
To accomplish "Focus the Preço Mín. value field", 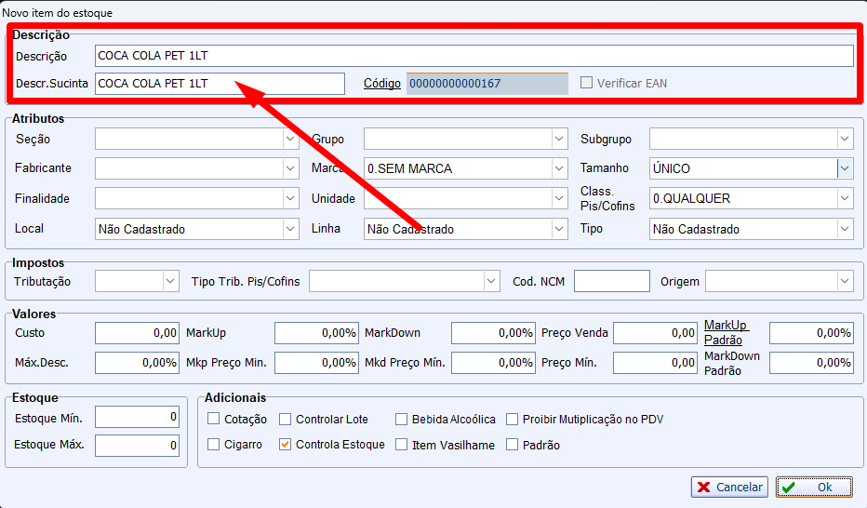I will click(655, 363).
